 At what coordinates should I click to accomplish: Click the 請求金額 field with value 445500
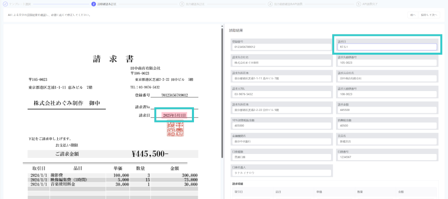(387, 109)
